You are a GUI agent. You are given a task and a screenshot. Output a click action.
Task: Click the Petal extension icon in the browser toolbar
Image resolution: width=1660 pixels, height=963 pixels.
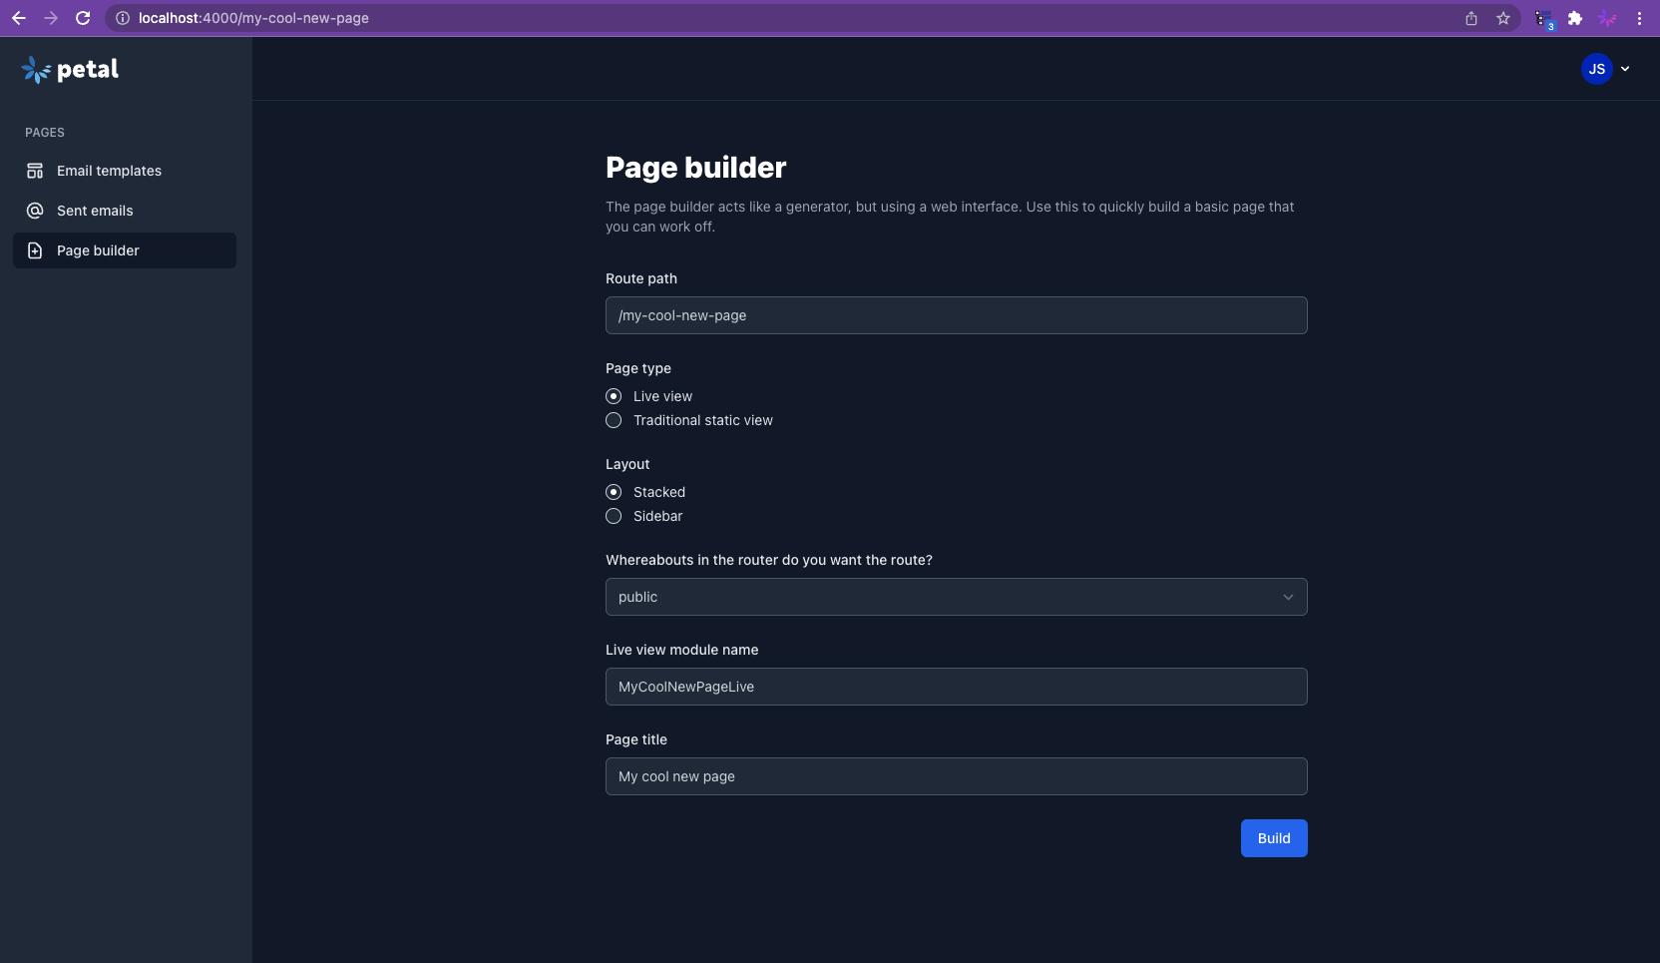click(1607, 18)
